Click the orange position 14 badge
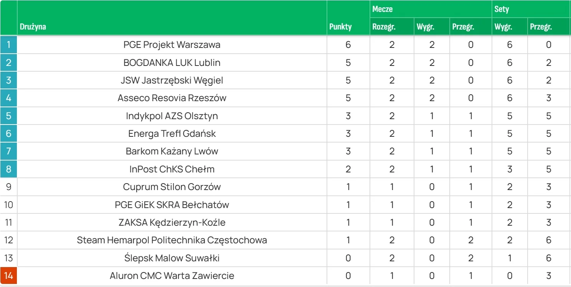This screenshot has height=287, width=571. [8, 276]
